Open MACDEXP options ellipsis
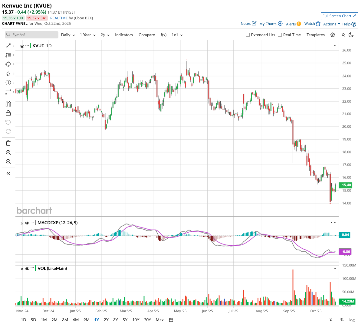This screenshot has width=358, height=324. click(x=32, y=222)
